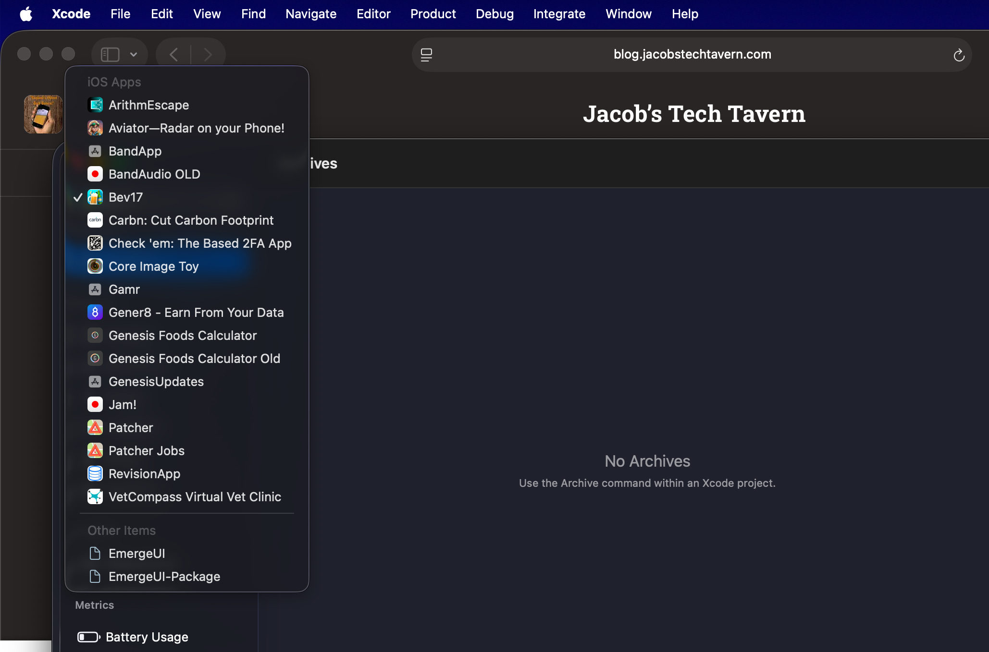Click the page reload icon
The height and width of the screenshot is (652, 989).
pos(959,55)
